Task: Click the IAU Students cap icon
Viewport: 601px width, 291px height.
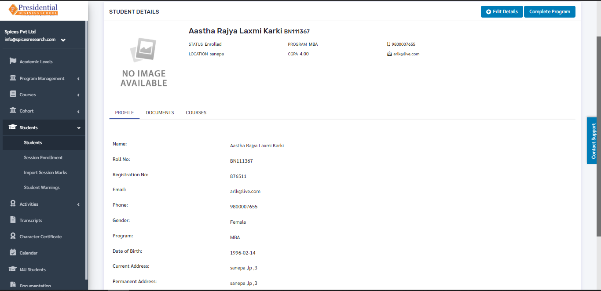Action: coord(13,269)
